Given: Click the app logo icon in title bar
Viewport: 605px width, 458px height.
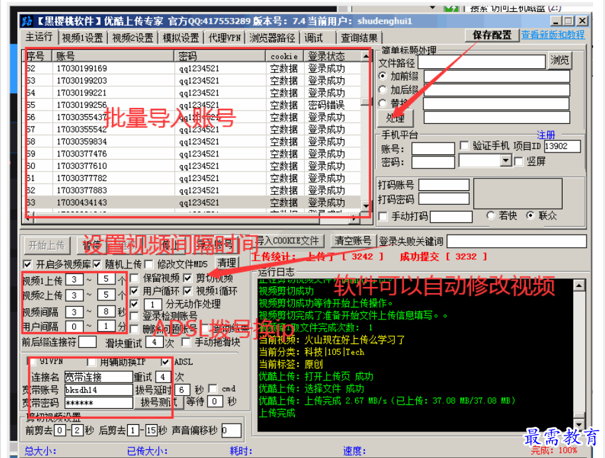Looking at the screenshot, I should [x=27, y=21].
